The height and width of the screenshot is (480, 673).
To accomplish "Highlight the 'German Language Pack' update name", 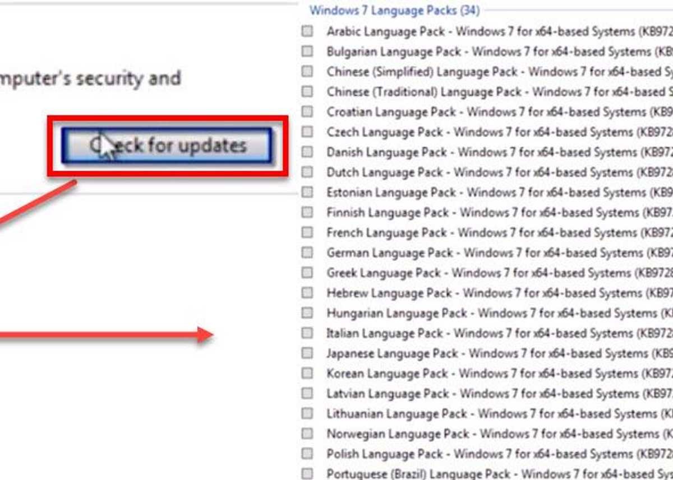I will [x=500, y=253].
